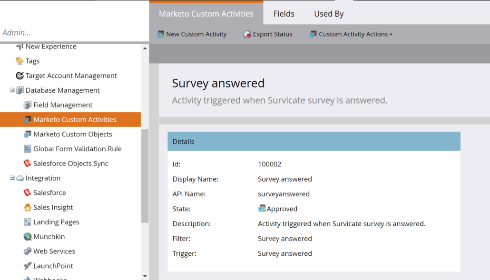Click the Export Status icon
490x280 pixels.
pos(247,34)
